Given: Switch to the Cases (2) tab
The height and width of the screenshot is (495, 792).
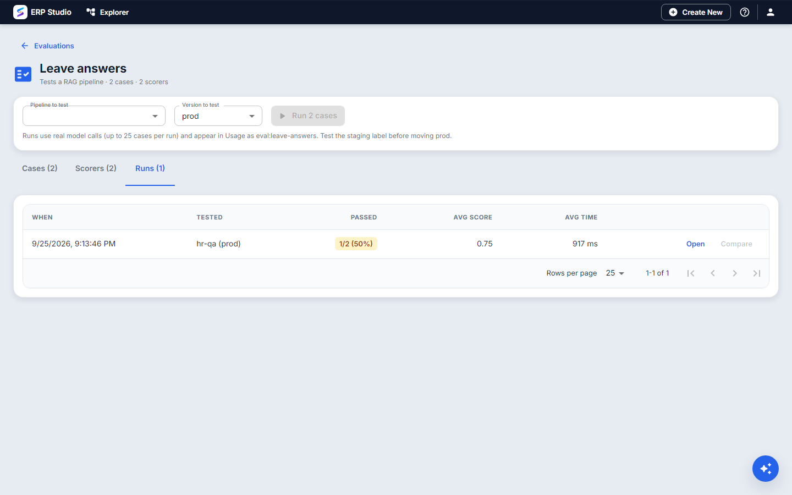Looking at the screenshot, I should pos(40,168).
